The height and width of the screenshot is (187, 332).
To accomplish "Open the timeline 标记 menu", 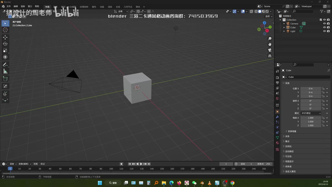I will [x=43, y=164].
